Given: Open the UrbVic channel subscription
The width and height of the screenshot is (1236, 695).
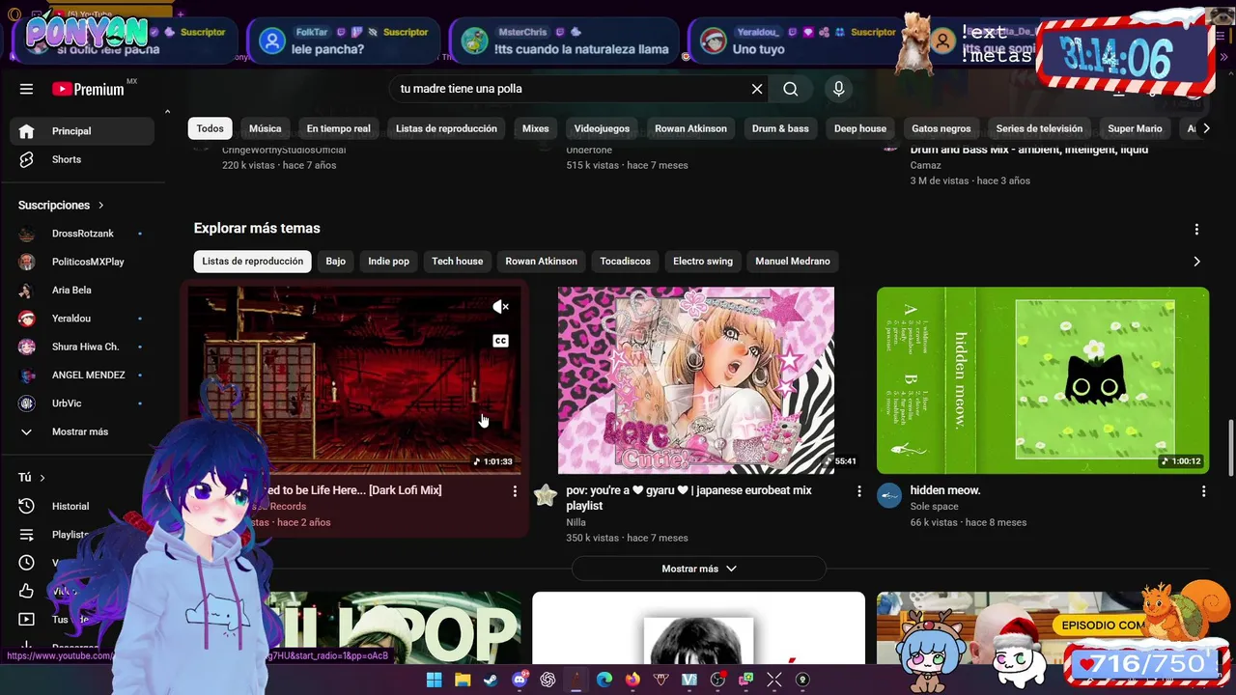Looking at the screenshot, I should (82, 403).
